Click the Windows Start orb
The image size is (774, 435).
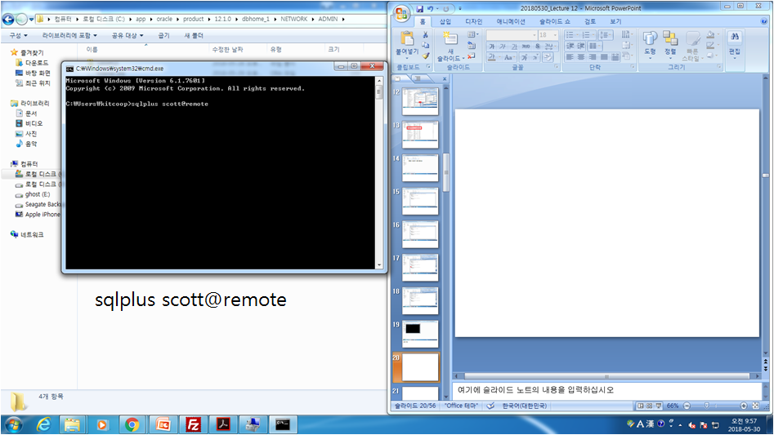14,424
